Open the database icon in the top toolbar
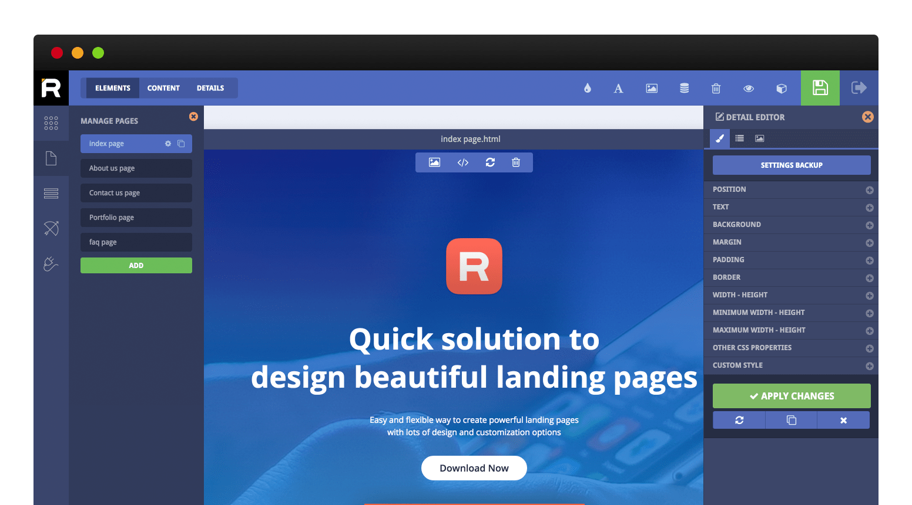 click(x=684, y=88)
